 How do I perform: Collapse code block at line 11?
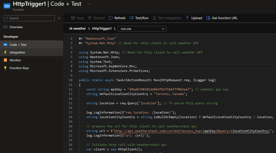tap(76, 85)
